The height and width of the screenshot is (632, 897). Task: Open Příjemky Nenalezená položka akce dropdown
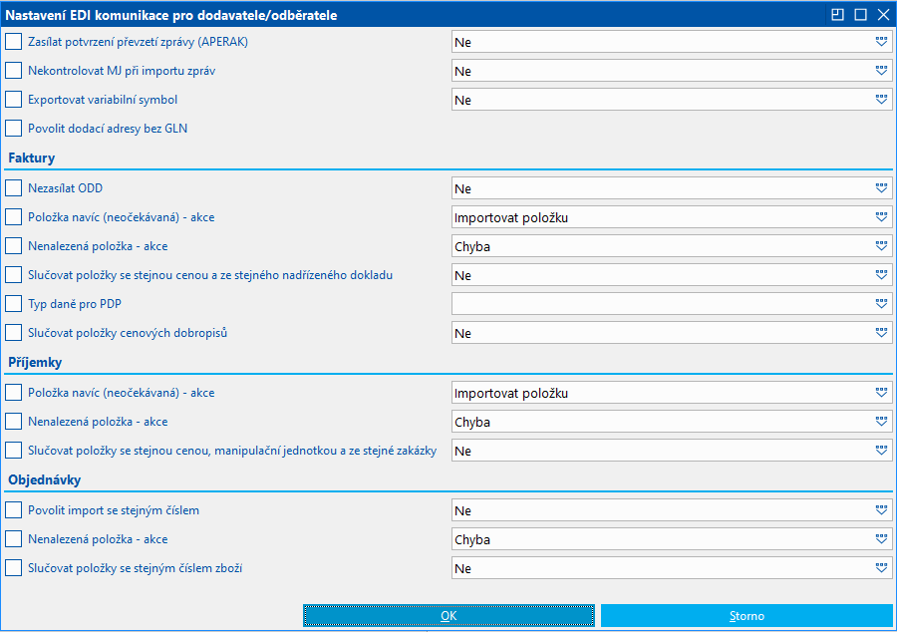[x=881, y=422]
